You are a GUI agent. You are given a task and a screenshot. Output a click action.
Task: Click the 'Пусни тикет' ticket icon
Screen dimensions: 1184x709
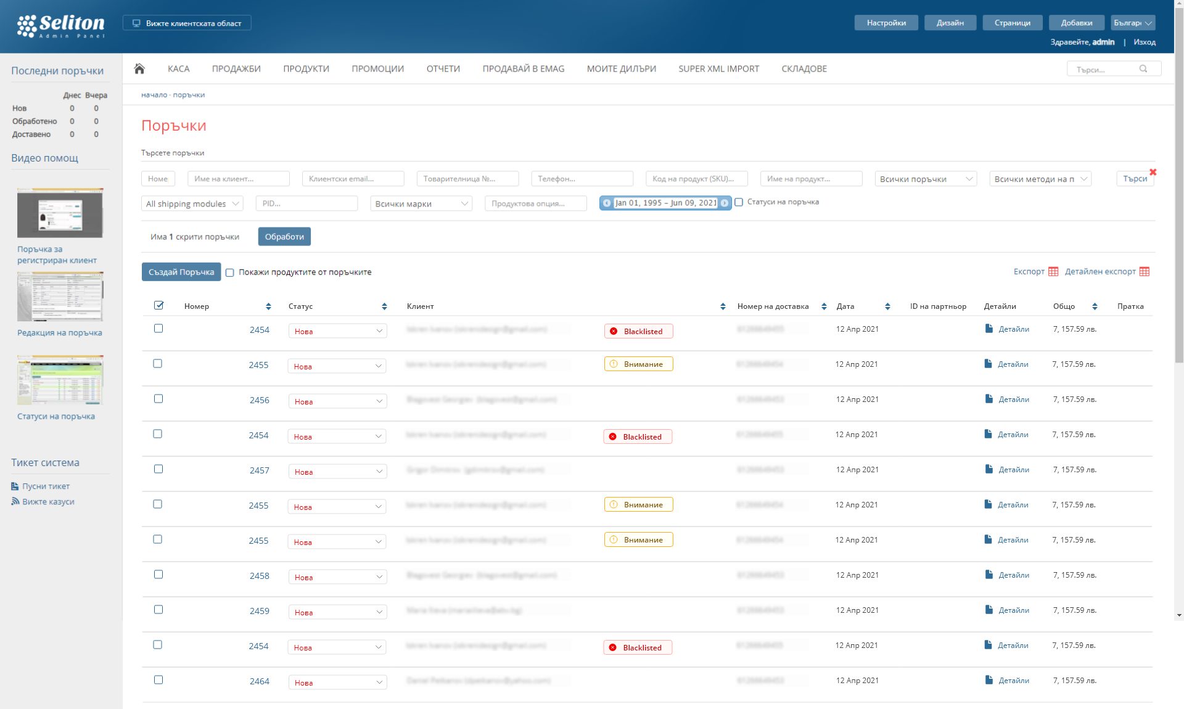point(15,486)
